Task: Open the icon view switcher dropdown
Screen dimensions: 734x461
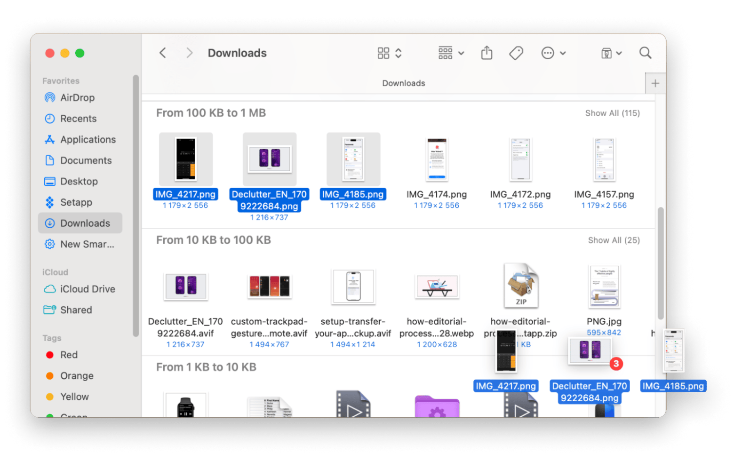Action: pyautogui.click(x=390, y=53)
